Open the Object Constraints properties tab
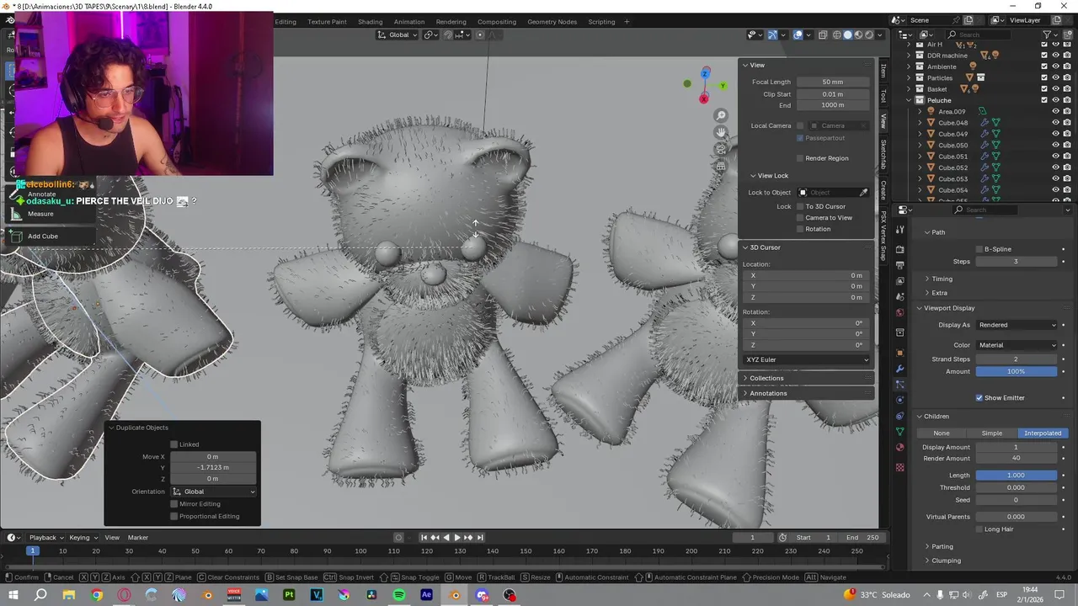 [899, 416]
